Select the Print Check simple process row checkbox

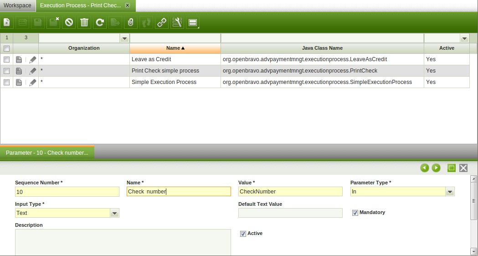tap(6, 71)
